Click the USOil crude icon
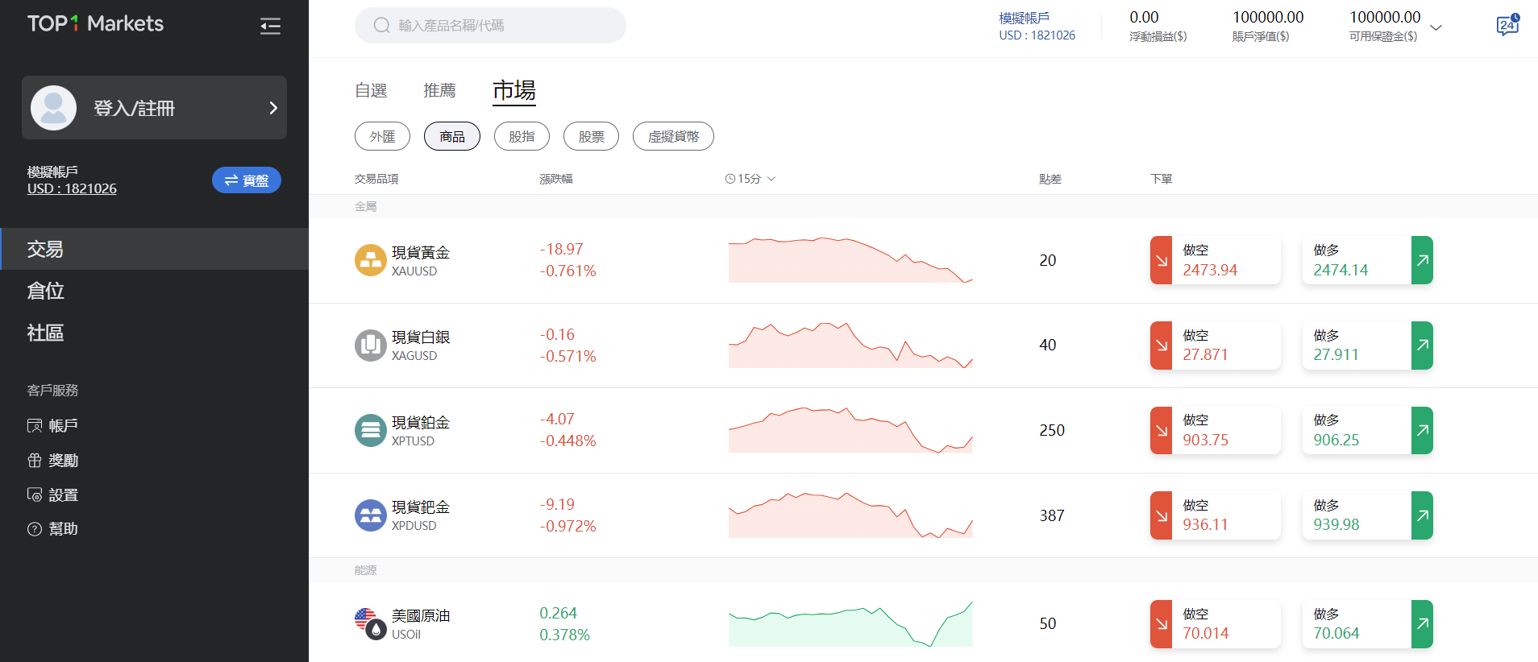The width and height of the screenshot is (1538, 662). [371, 623]
